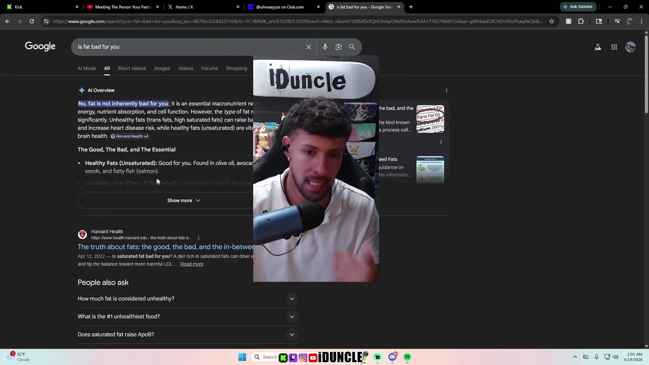Open a new browser tab
Viewport: 649px width, 365px height.
pos(411,7)
